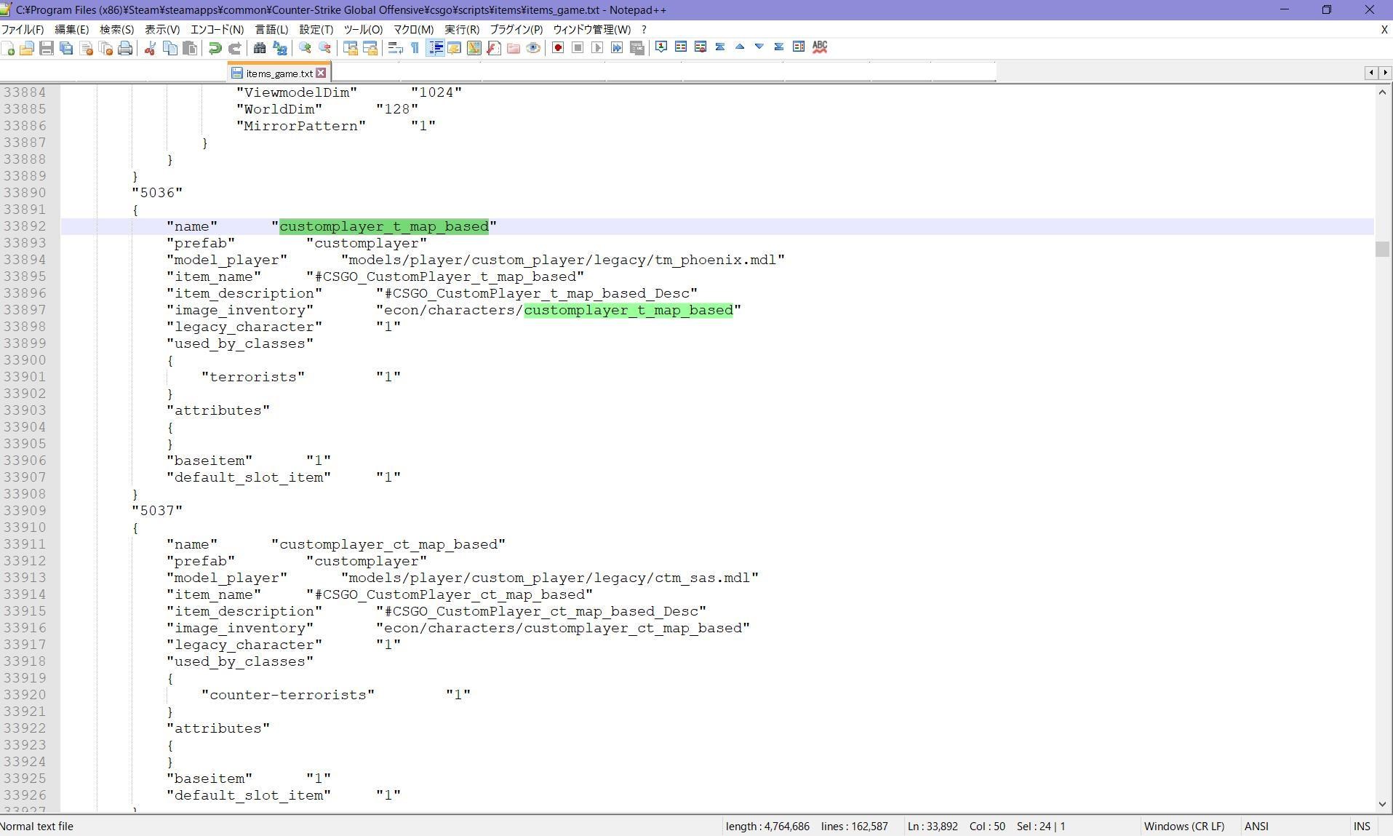The height and width of the screenshot is (836, 1393).
Task: Click the vertical scrollbar up arrow
Action: tap(1382, 92)
